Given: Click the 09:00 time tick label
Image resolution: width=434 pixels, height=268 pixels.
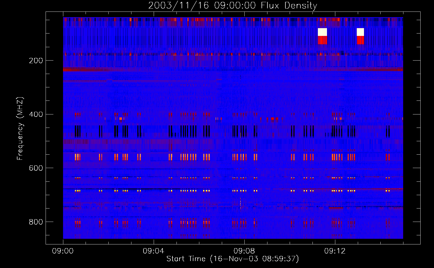Looking at the screenshot, I should point(63,251).
